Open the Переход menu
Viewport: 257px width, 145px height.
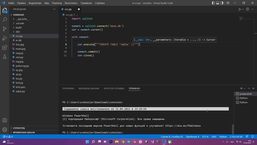click(57, 3)
